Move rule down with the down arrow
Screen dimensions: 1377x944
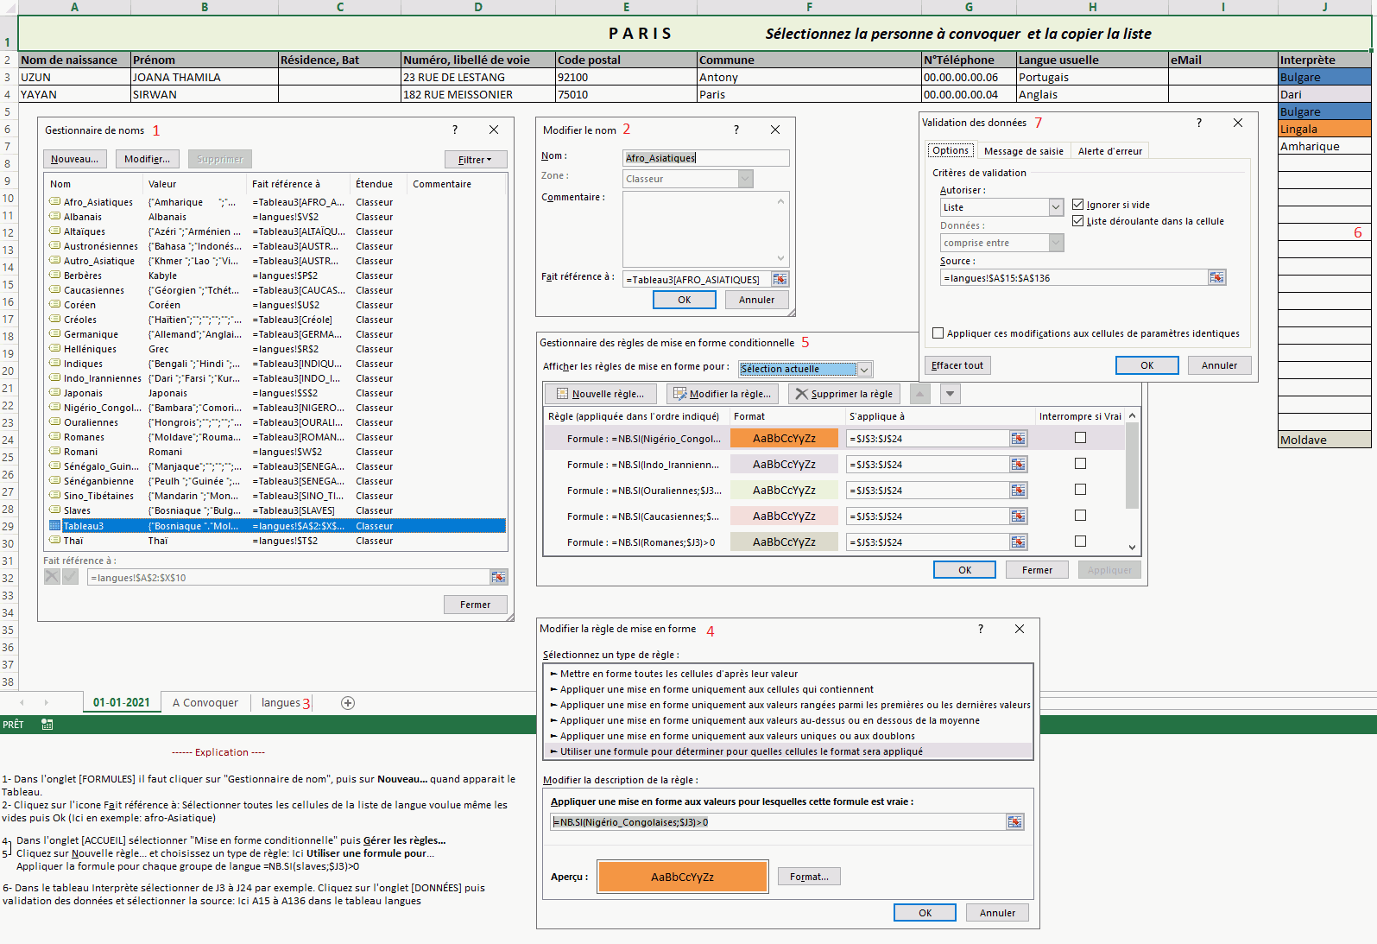(x=950, y=394)
